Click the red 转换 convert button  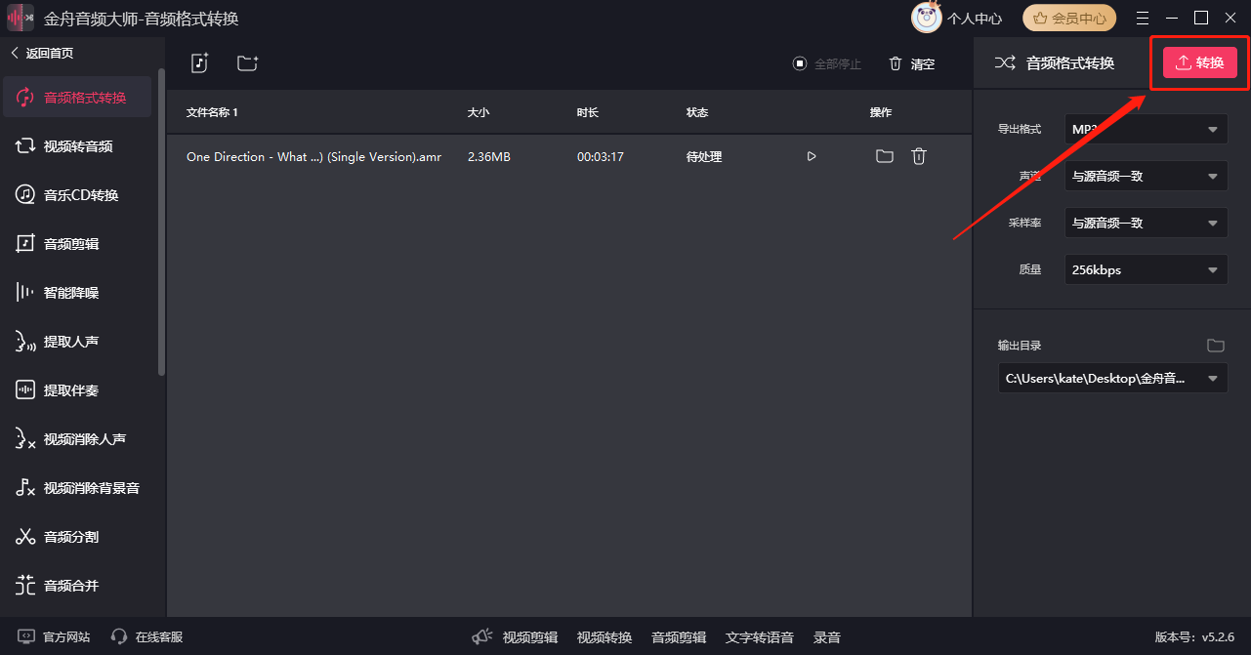coord(1200,62)
